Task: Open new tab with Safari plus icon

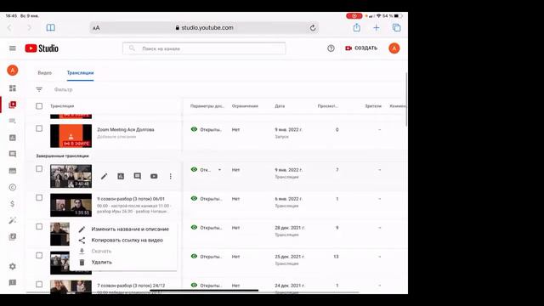Action: 376,27
